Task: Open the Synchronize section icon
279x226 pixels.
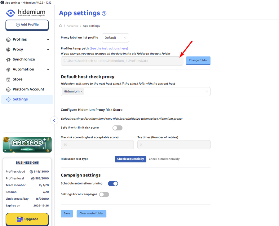Action: [8, 60]
